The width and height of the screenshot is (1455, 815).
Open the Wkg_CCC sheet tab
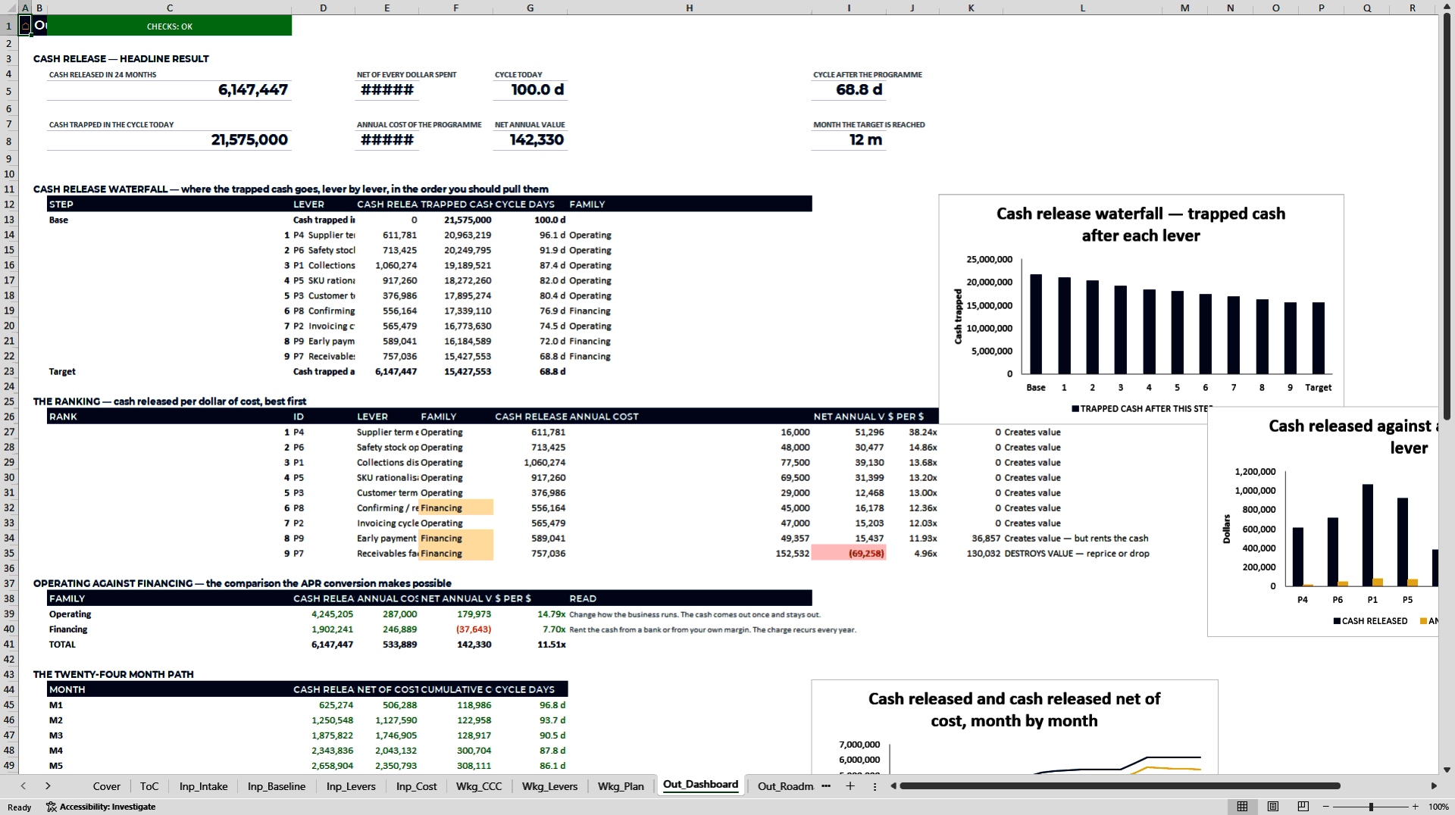[479, 786]
